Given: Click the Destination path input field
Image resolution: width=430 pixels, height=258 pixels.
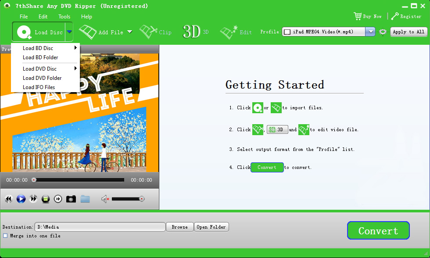Looking at the screenshot, I should pos(100,227).
